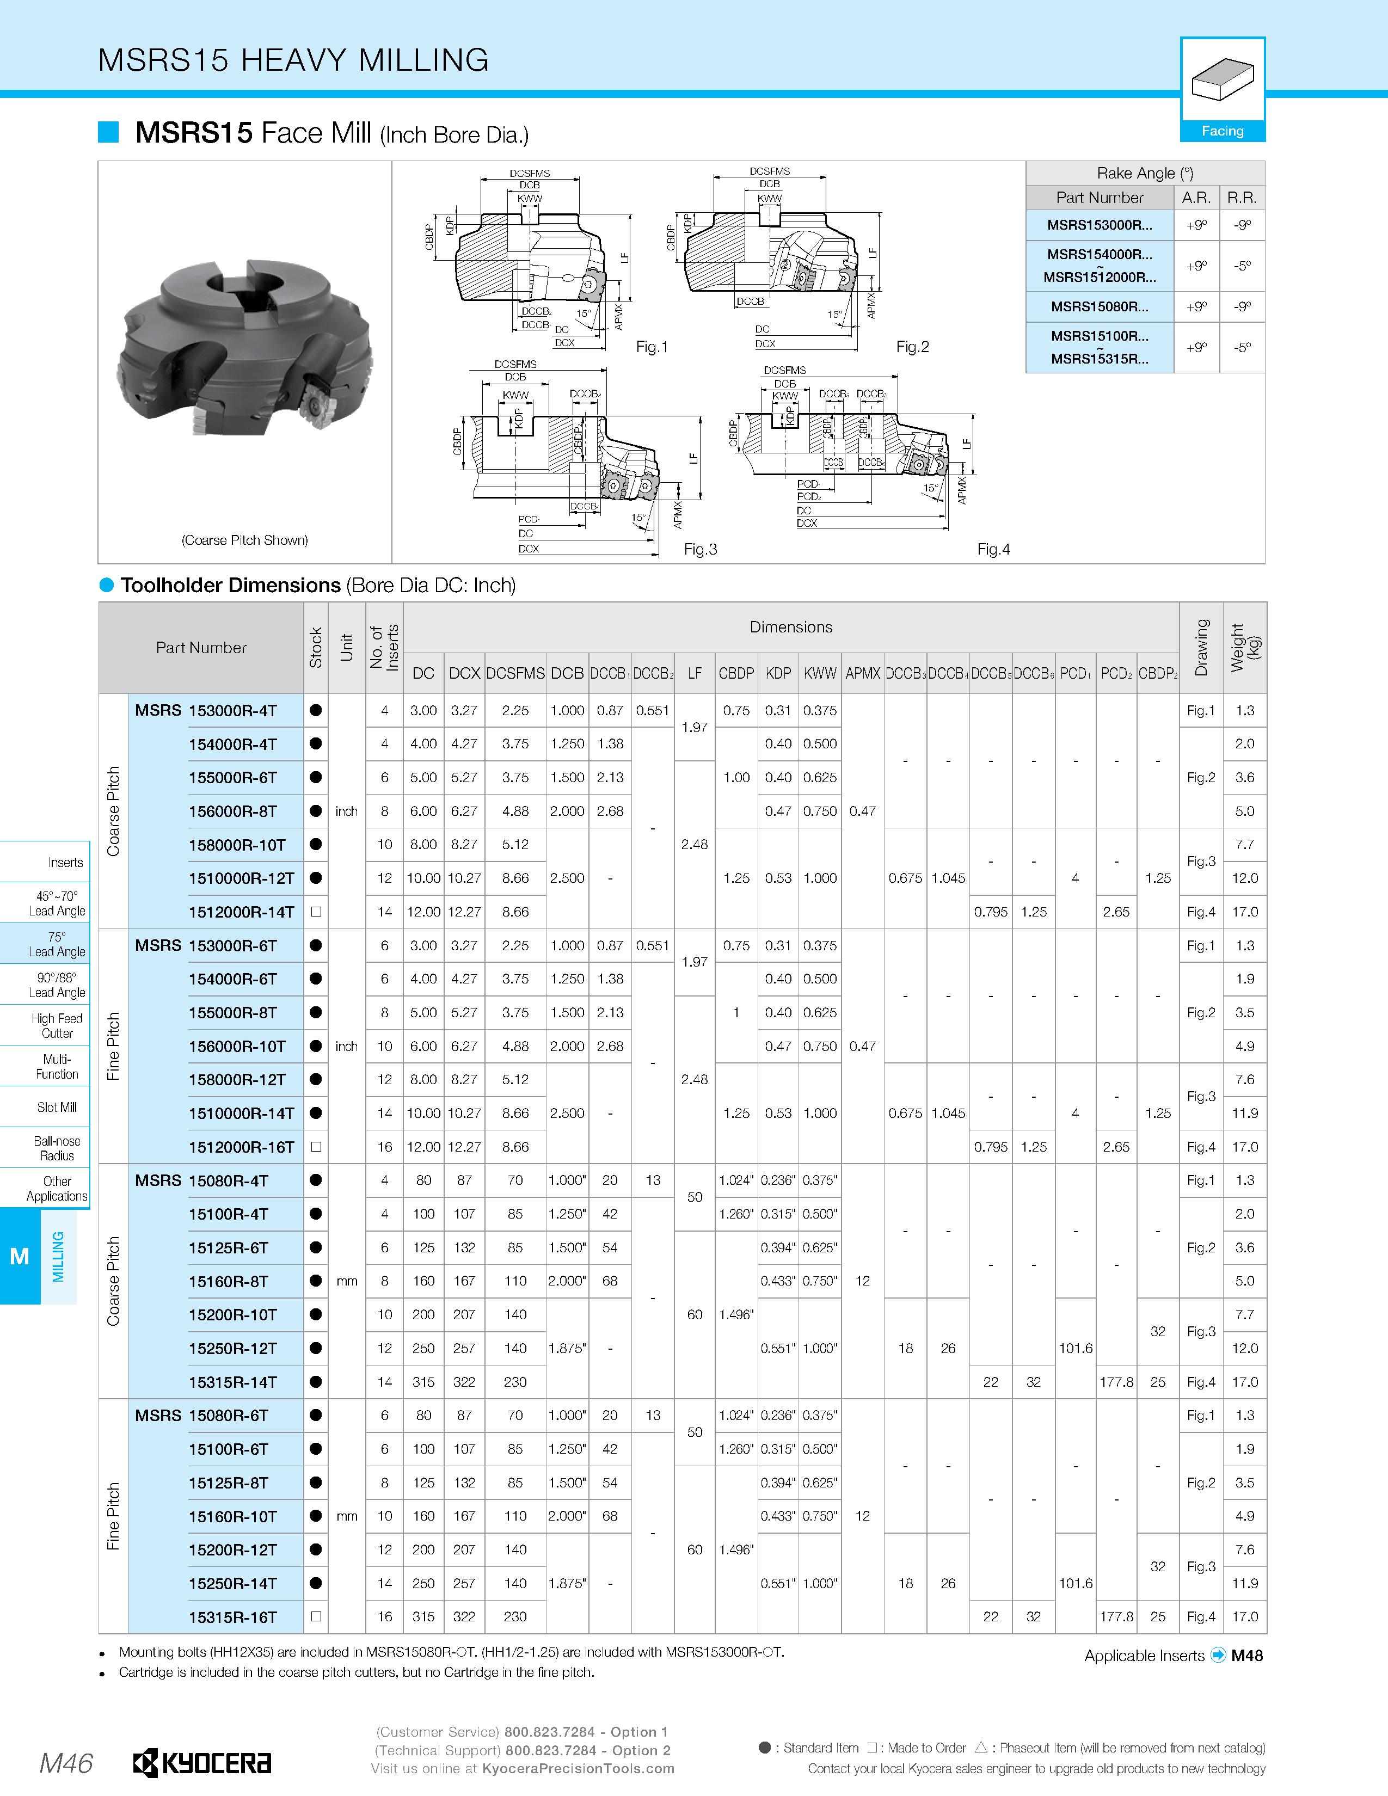This screenshot has height=1796, width=1388.
Task: Select part number 153000R-4T
Action: click(233, 710)
